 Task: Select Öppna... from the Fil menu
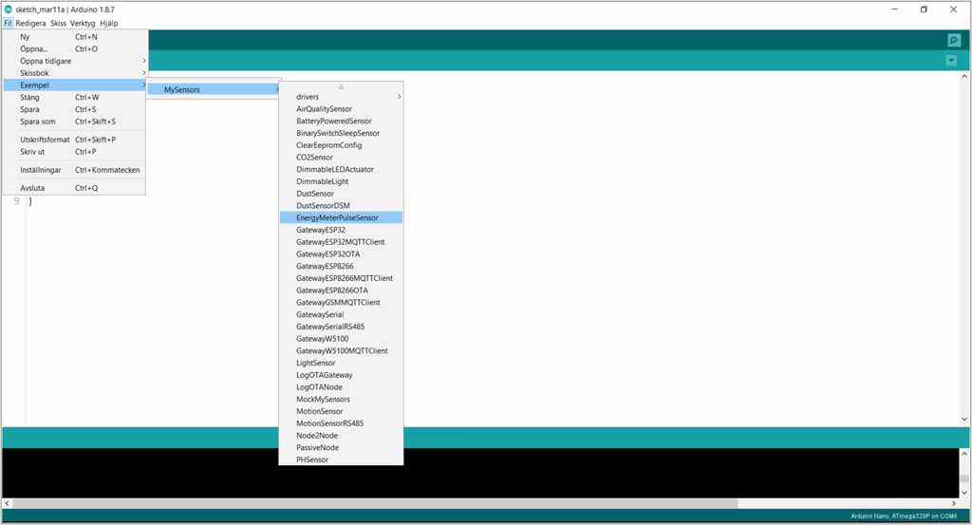[x=74, y=49]
